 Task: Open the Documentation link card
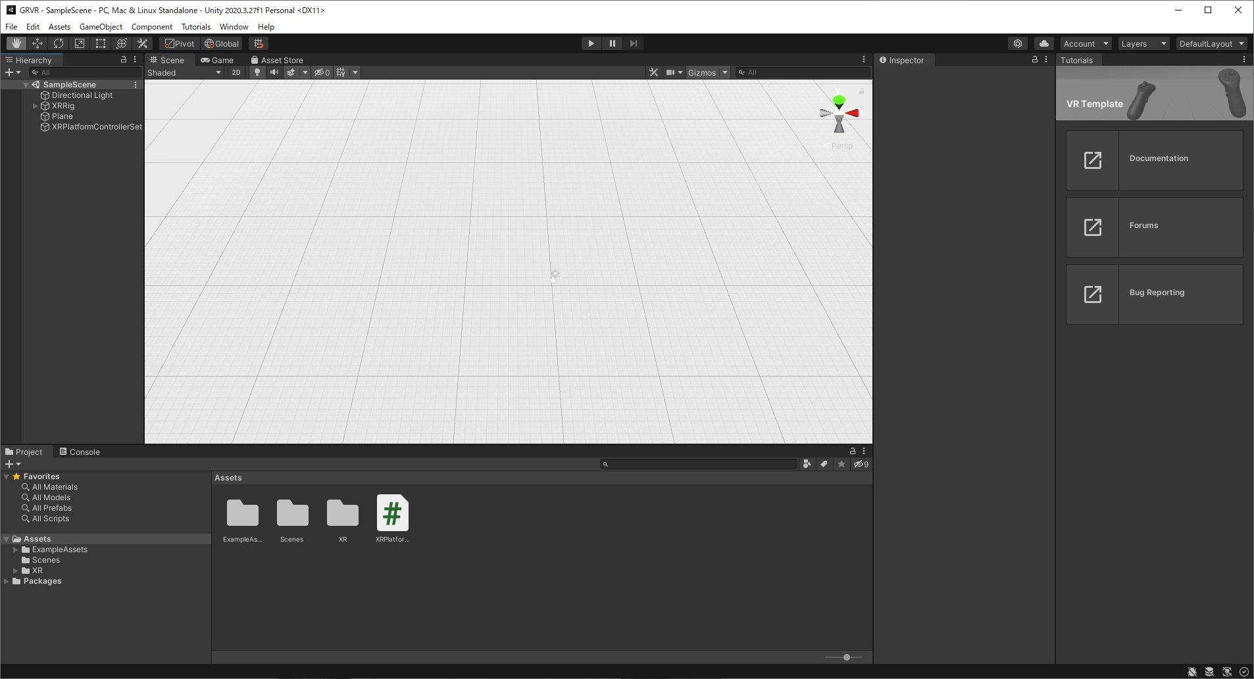pyautogui.click(x=1155, y=160)
